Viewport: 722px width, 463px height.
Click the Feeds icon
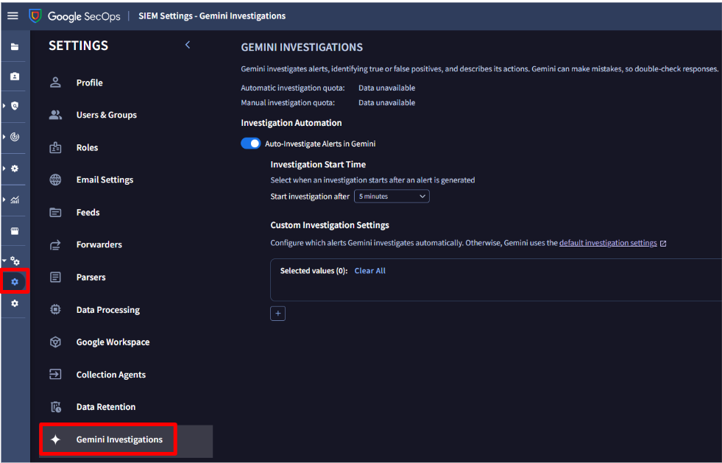click(55, 213)
